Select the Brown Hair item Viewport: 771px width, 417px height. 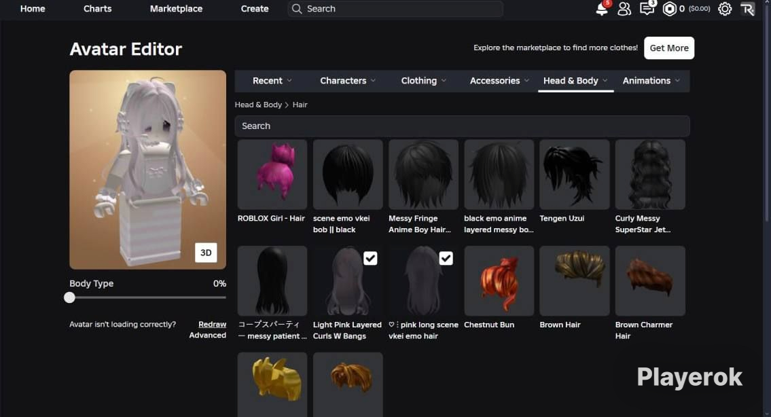coord(574,280)
